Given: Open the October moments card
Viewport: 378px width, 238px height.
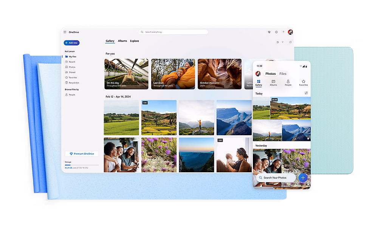Looking at the screenshot, I should click(x=220, y=74).
